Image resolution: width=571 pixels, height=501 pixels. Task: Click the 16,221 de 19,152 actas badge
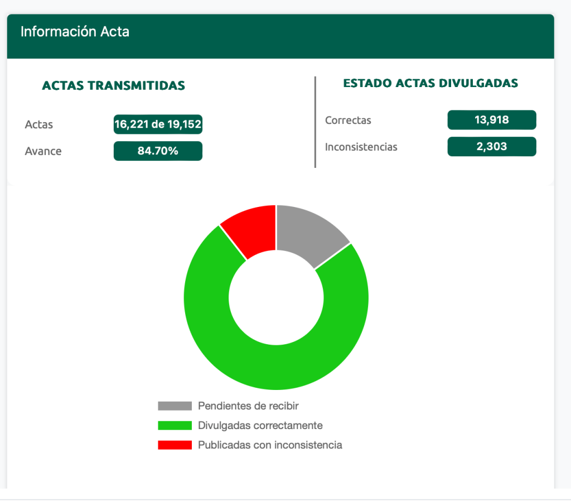click(x=158, y=124)
